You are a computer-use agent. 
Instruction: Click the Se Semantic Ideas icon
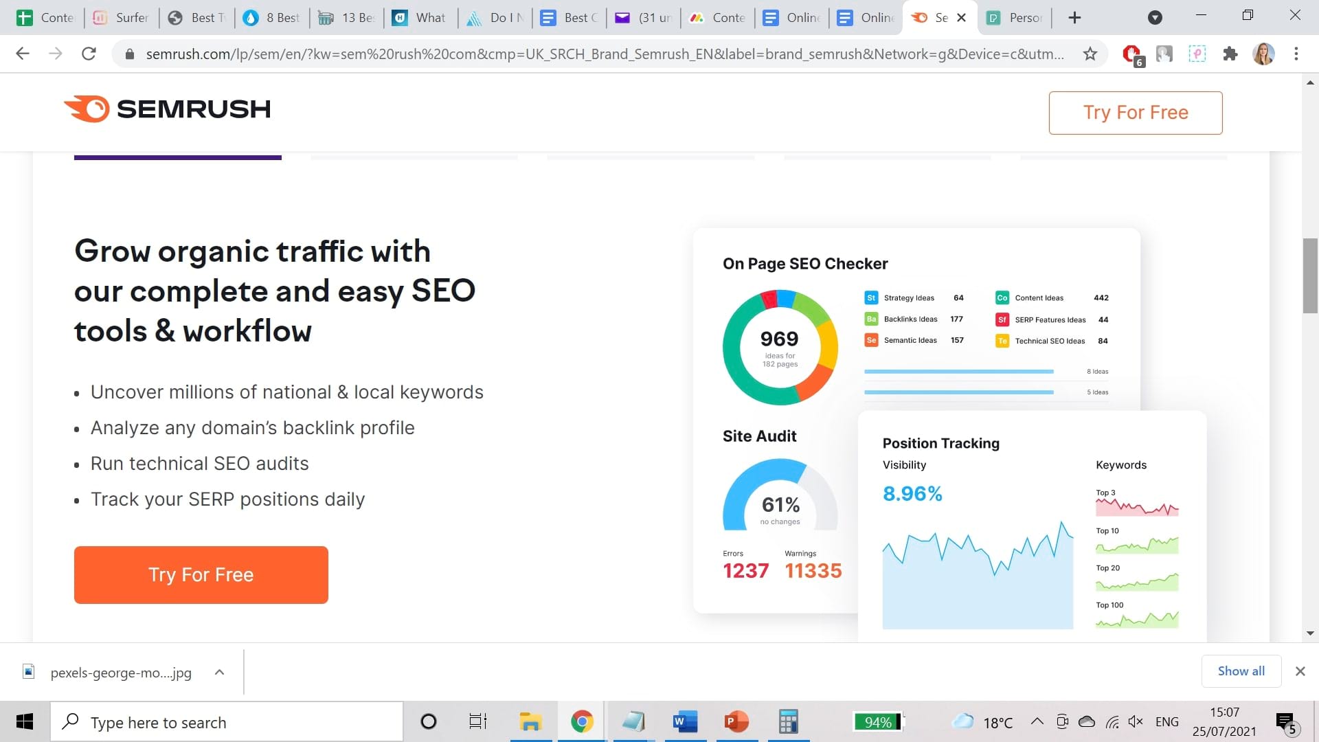pyautogui.click(x=871, y=340)
